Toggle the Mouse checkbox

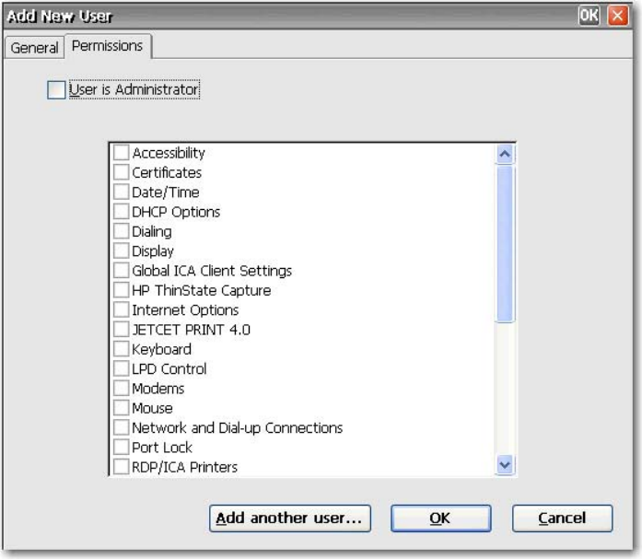[x=122, y=408]
